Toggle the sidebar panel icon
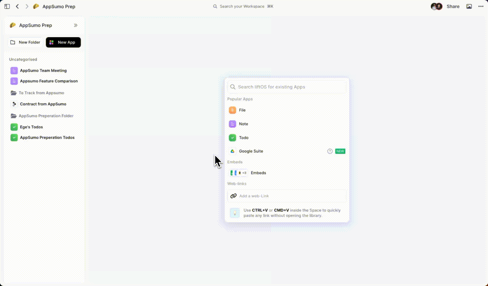The width and height of the screenshot is (488, 286). [x=7, y=6]
